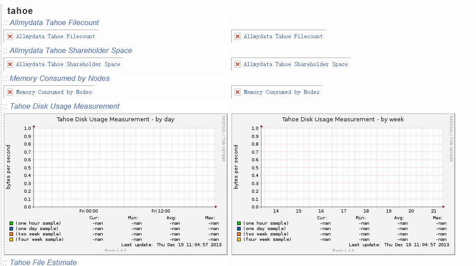The width and height of the screenshot is (476, 266).
Task: Open the Tahoe Disk Usage Measurement heading link
Action: (64, 106)
